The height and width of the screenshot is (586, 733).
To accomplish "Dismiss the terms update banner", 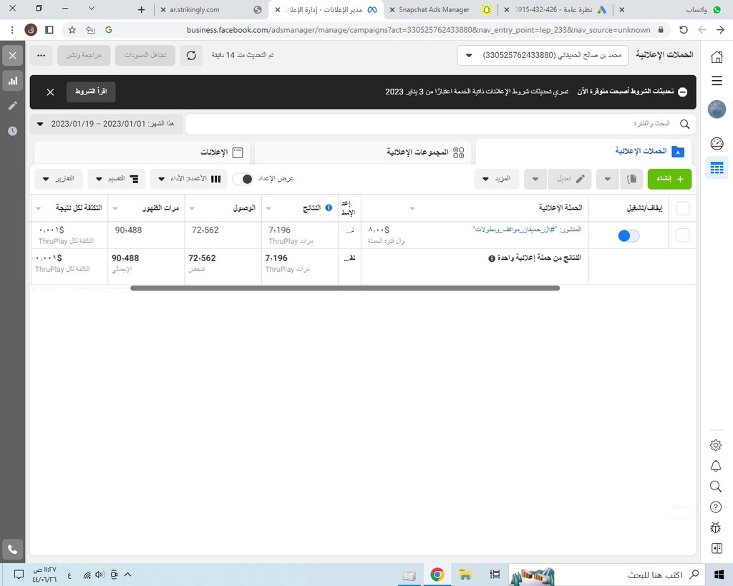I will 51,92.
